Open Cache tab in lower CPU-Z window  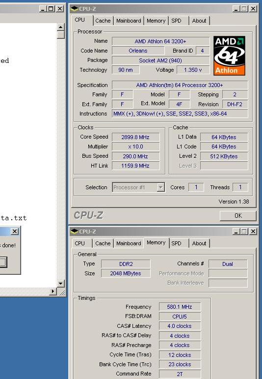(x=103, y=243)
